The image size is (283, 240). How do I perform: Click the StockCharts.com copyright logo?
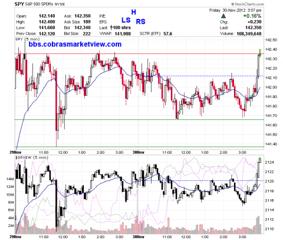click(248, 4)
